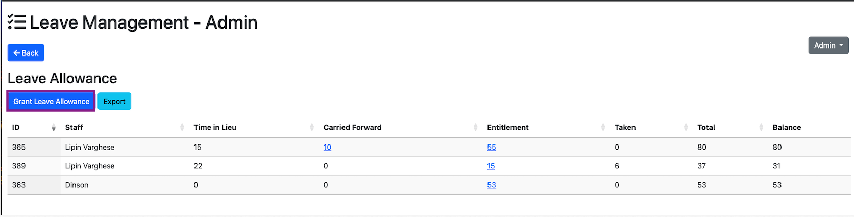This screenshot has height=217, width=854.
Task: Click Entitlement column sort arrows icon
Action: click(603, 128)
